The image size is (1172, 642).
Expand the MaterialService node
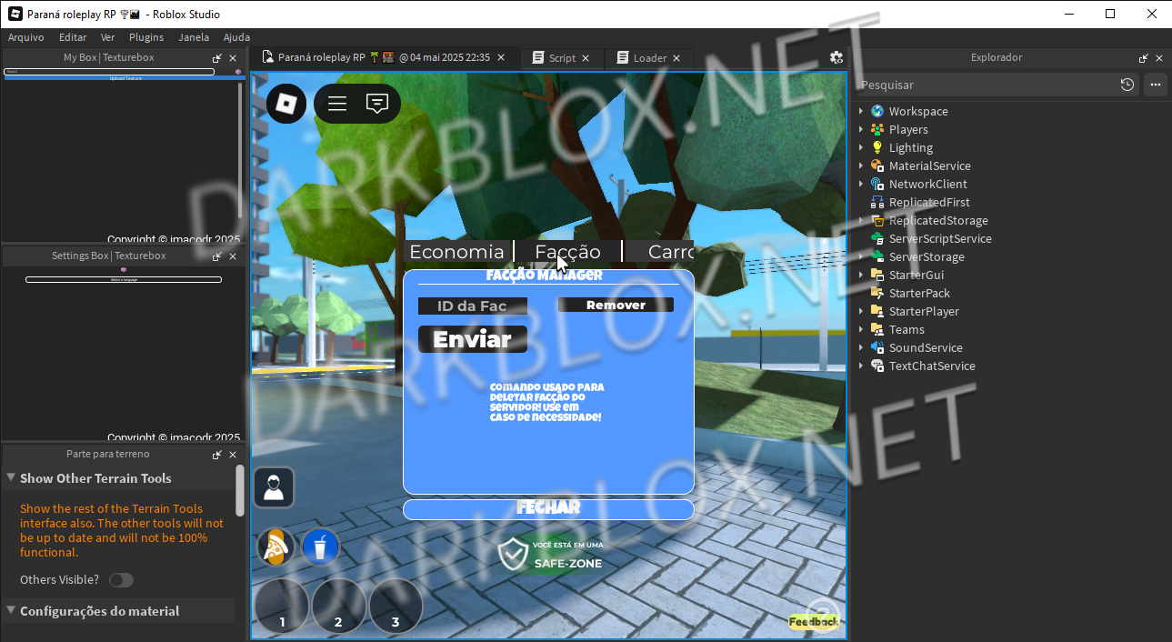861,166
